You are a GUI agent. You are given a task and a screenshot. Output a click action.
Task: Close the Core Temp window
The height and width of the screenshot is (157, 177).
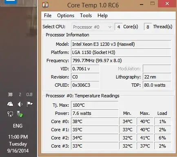pos(167,4)
